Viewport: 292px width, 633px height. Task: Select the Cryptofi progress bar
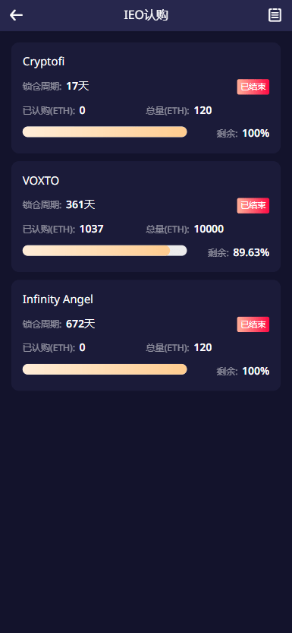105,132
